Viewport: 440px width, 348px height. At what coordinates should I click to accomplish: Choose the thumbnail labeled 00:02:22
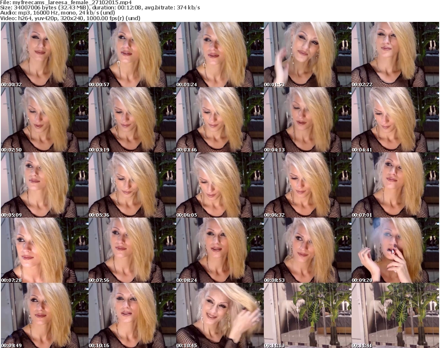pyautogui.click(x=395, y=54)
